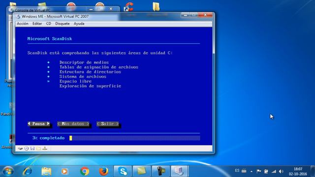Open the CCleaner desktop shortcut
The height and width of the screenshot is (177, 315).
pyautogui.click(x=128, y=7)
